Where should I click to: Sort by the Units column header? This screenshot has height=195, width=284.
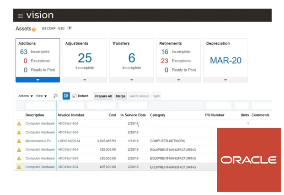pyautogui.click(x=245, y=115)
